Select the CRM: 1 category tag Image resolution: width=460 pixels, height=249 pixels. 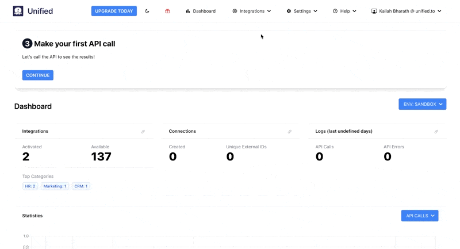coord(81,186)
